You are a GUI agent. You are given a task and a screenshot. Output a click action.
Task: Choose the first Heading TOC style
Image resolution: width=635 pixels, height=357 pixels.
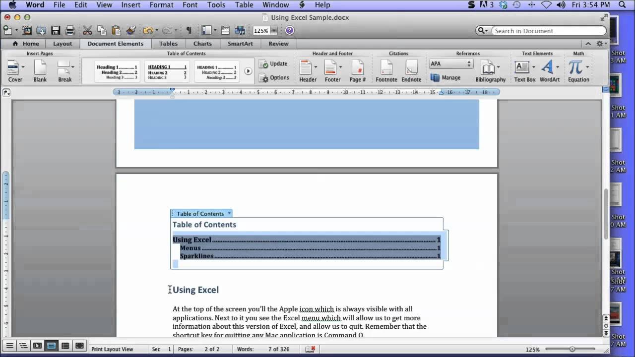pos(116,71)
